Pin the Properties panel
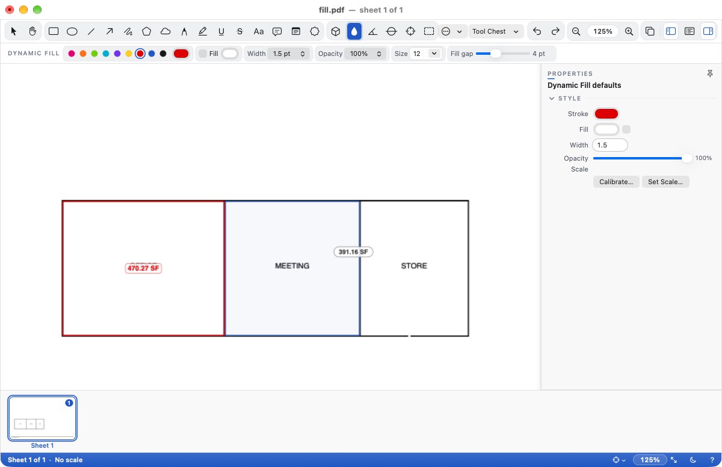 coord(710,73)
